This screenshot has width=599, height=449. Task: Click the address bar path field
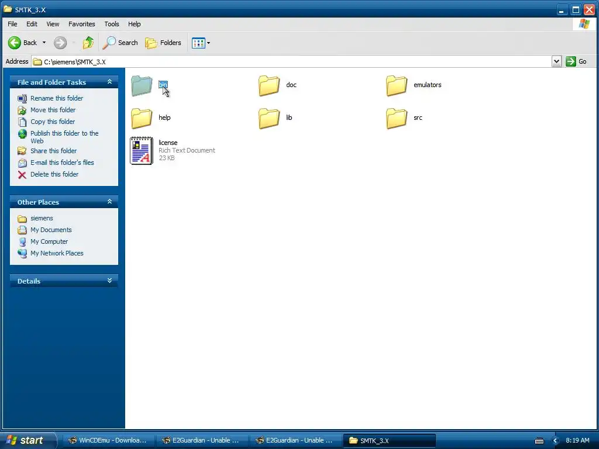292,61
